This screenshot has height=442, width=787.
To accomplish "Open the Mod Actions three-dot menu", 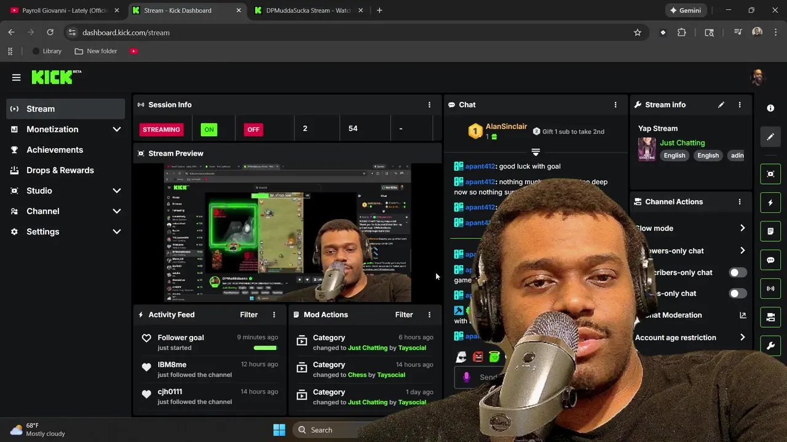I will click(x=429, y=315).
